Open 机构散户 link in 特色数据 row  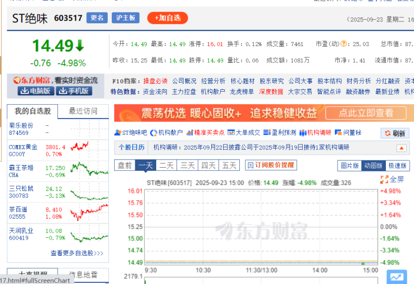tap(213, 92)
